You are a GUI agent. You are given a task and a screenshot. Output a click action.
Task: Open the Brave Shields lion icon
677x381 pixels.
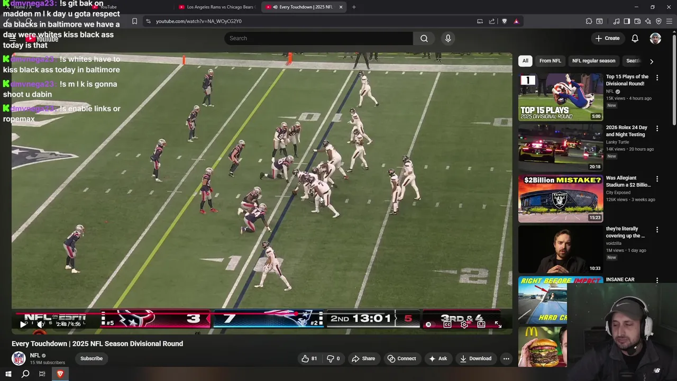504,21
